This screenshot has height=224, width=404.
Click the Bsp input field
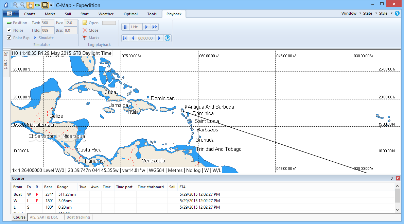point(70,30)
